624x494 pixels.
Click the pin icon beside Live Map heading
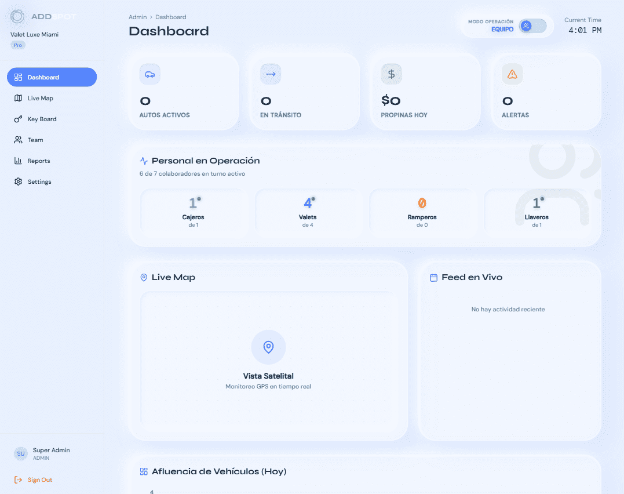144,277
